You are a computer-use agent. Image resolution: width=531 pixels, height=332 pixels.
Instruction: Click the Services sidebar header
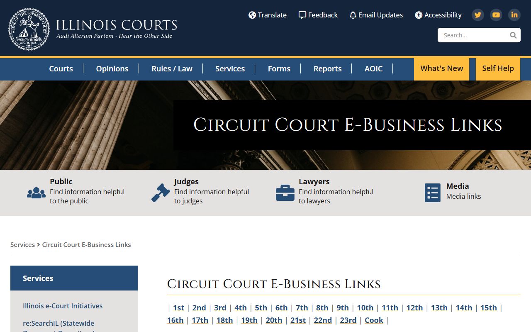tap(74, 278)
